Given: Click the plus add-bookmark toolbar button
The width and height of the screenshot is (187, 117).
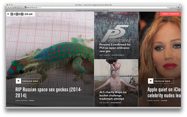Looking at the screenshot, I should coord(22,8).
